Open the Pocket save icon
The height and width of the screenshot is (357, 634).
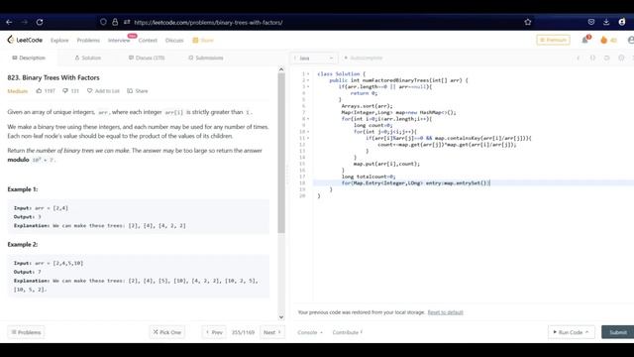(x=591, y=22)
